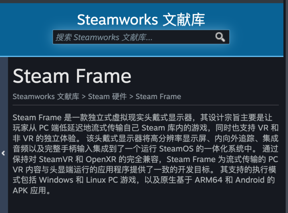
Task: Click the large Steam Frame page heading
Action: pyautogui.click(x=72, y=76)
